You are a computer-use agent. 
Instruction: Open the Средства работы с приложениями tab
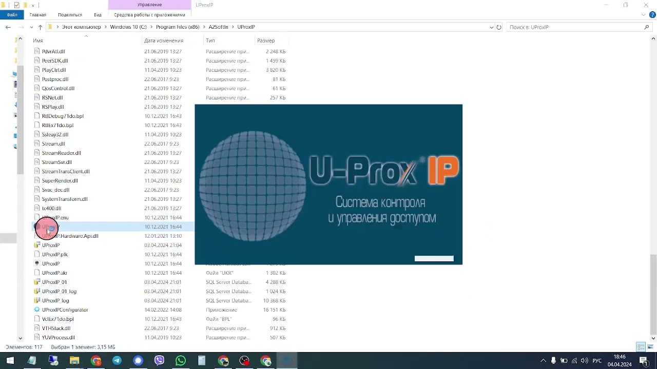click(x=149, y=15)
